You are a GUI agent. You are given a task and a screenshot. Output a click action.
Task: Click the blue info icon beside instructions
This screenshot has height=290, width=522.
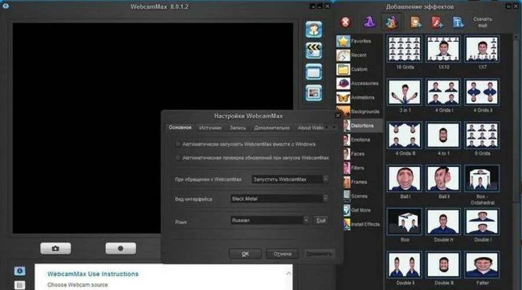[20, 271]
